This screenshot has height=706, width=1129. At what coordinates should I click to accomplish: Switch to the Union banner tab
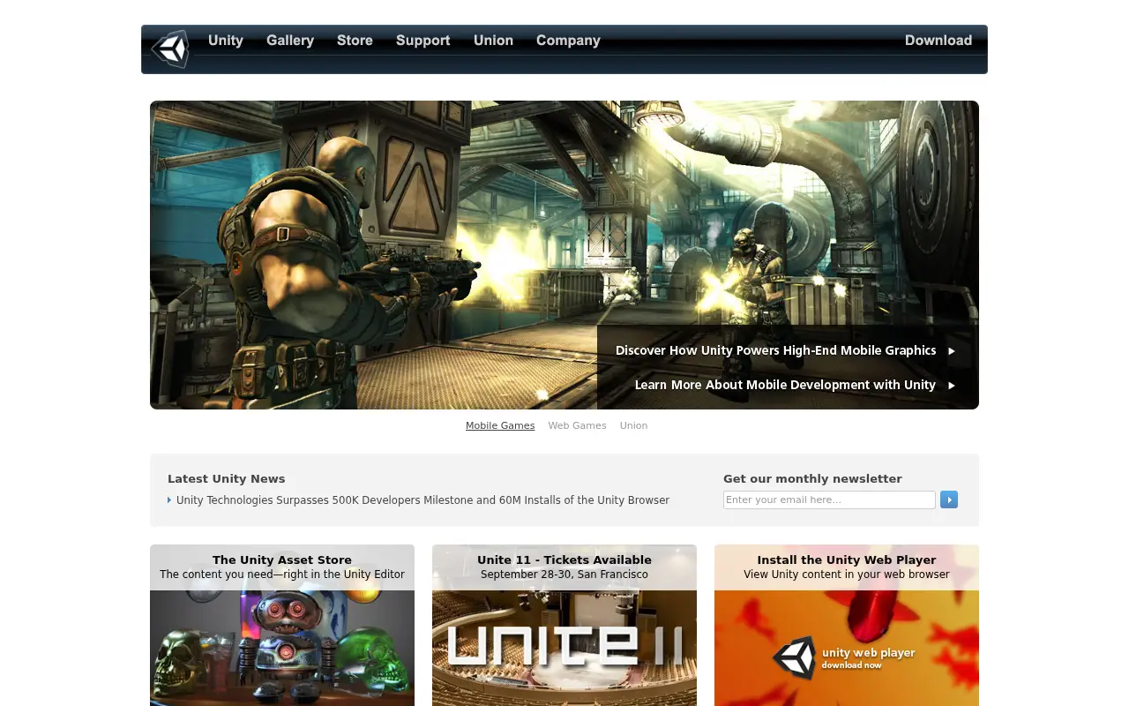click(x=633, y=425)
